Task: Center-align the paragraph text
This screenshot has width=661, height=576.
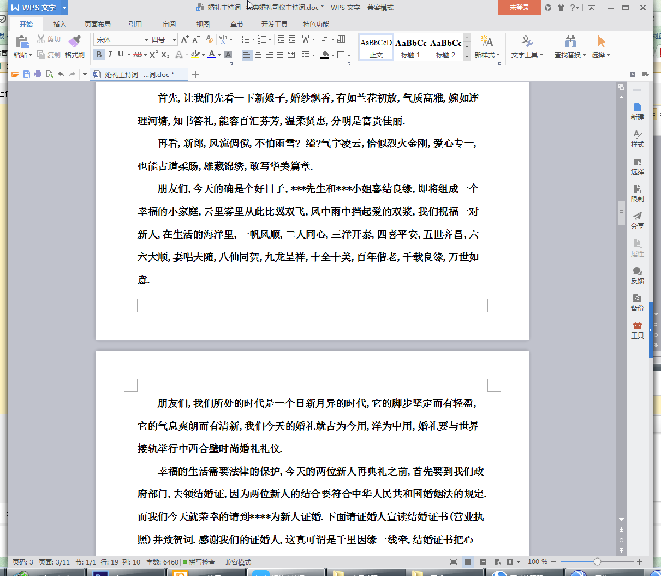Action: pyautogui.click(x=258, y=55)
